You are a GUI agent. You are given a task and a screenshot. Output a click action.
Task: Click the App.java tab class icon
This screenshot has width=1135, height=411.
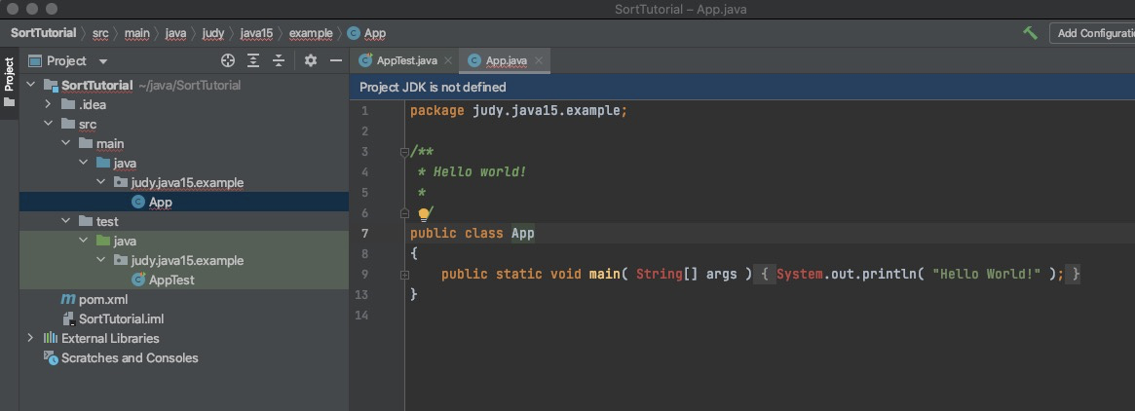coord(474,60)
